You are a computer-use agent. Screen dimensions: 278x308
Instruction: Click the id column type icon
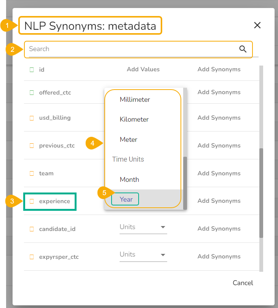click(x=32, y=70)
